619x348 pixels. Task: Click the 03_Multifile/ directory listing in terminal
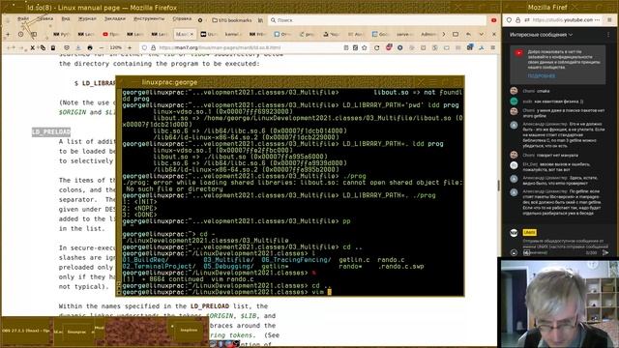(x=228, y=260)
